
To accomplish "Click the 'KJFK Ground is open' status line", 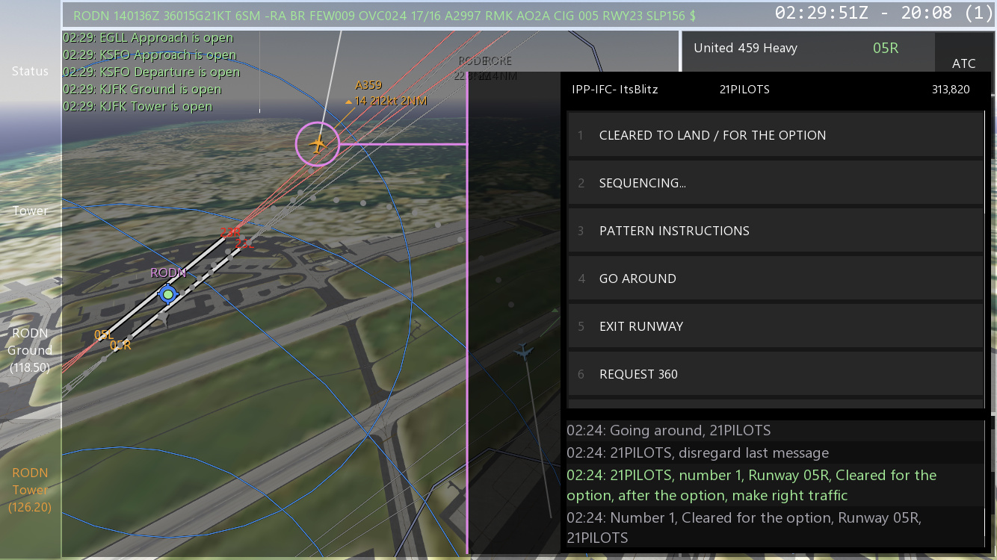I will (x=142, y=90).
